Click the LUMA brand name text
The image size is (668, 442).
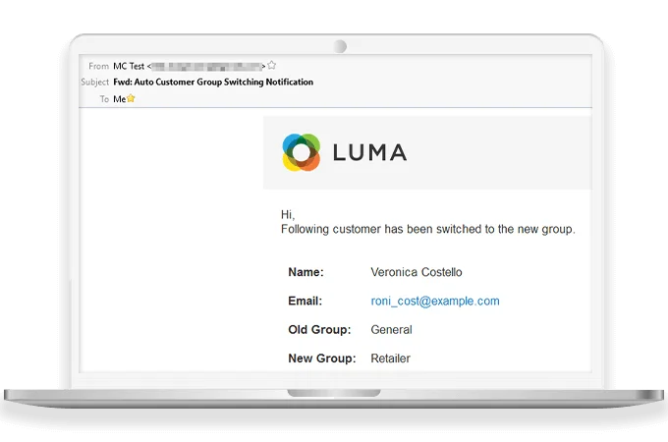point(369,152)
